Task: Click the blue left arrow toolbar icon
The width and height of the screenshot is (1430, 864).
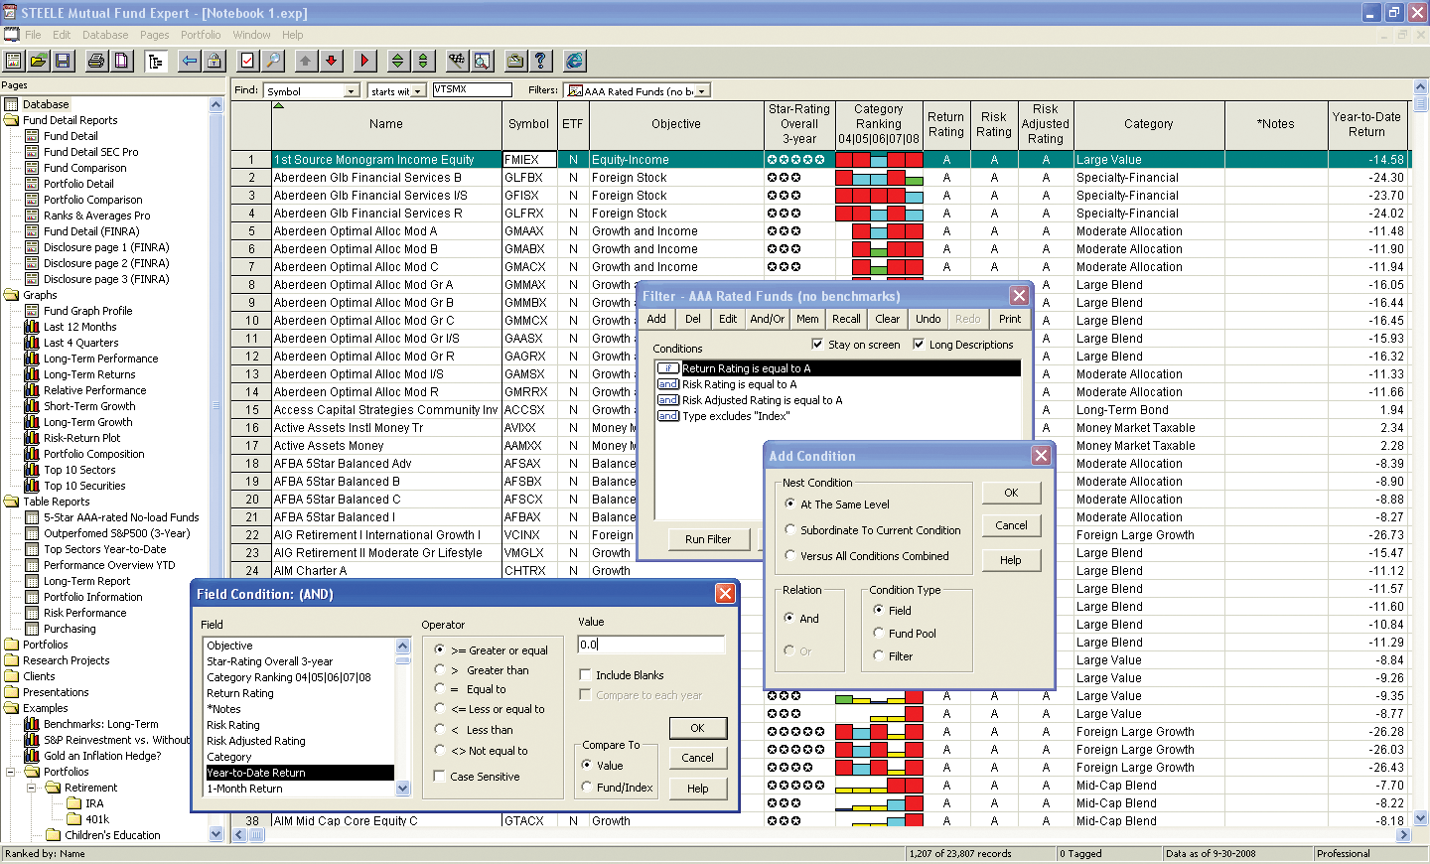Action: (189, 62)
